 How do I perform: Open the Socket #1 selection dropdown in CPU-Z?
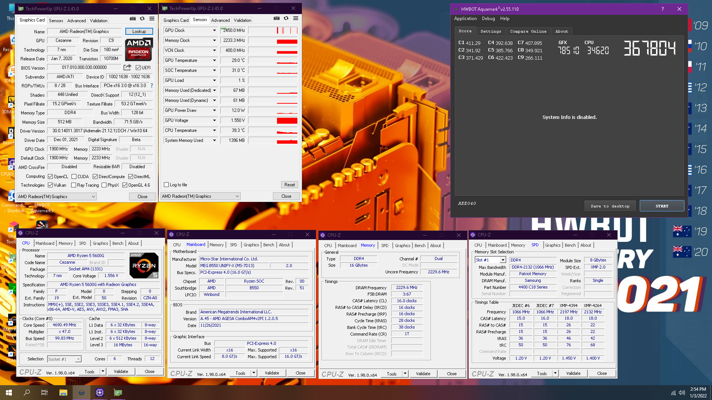(64, 359)
